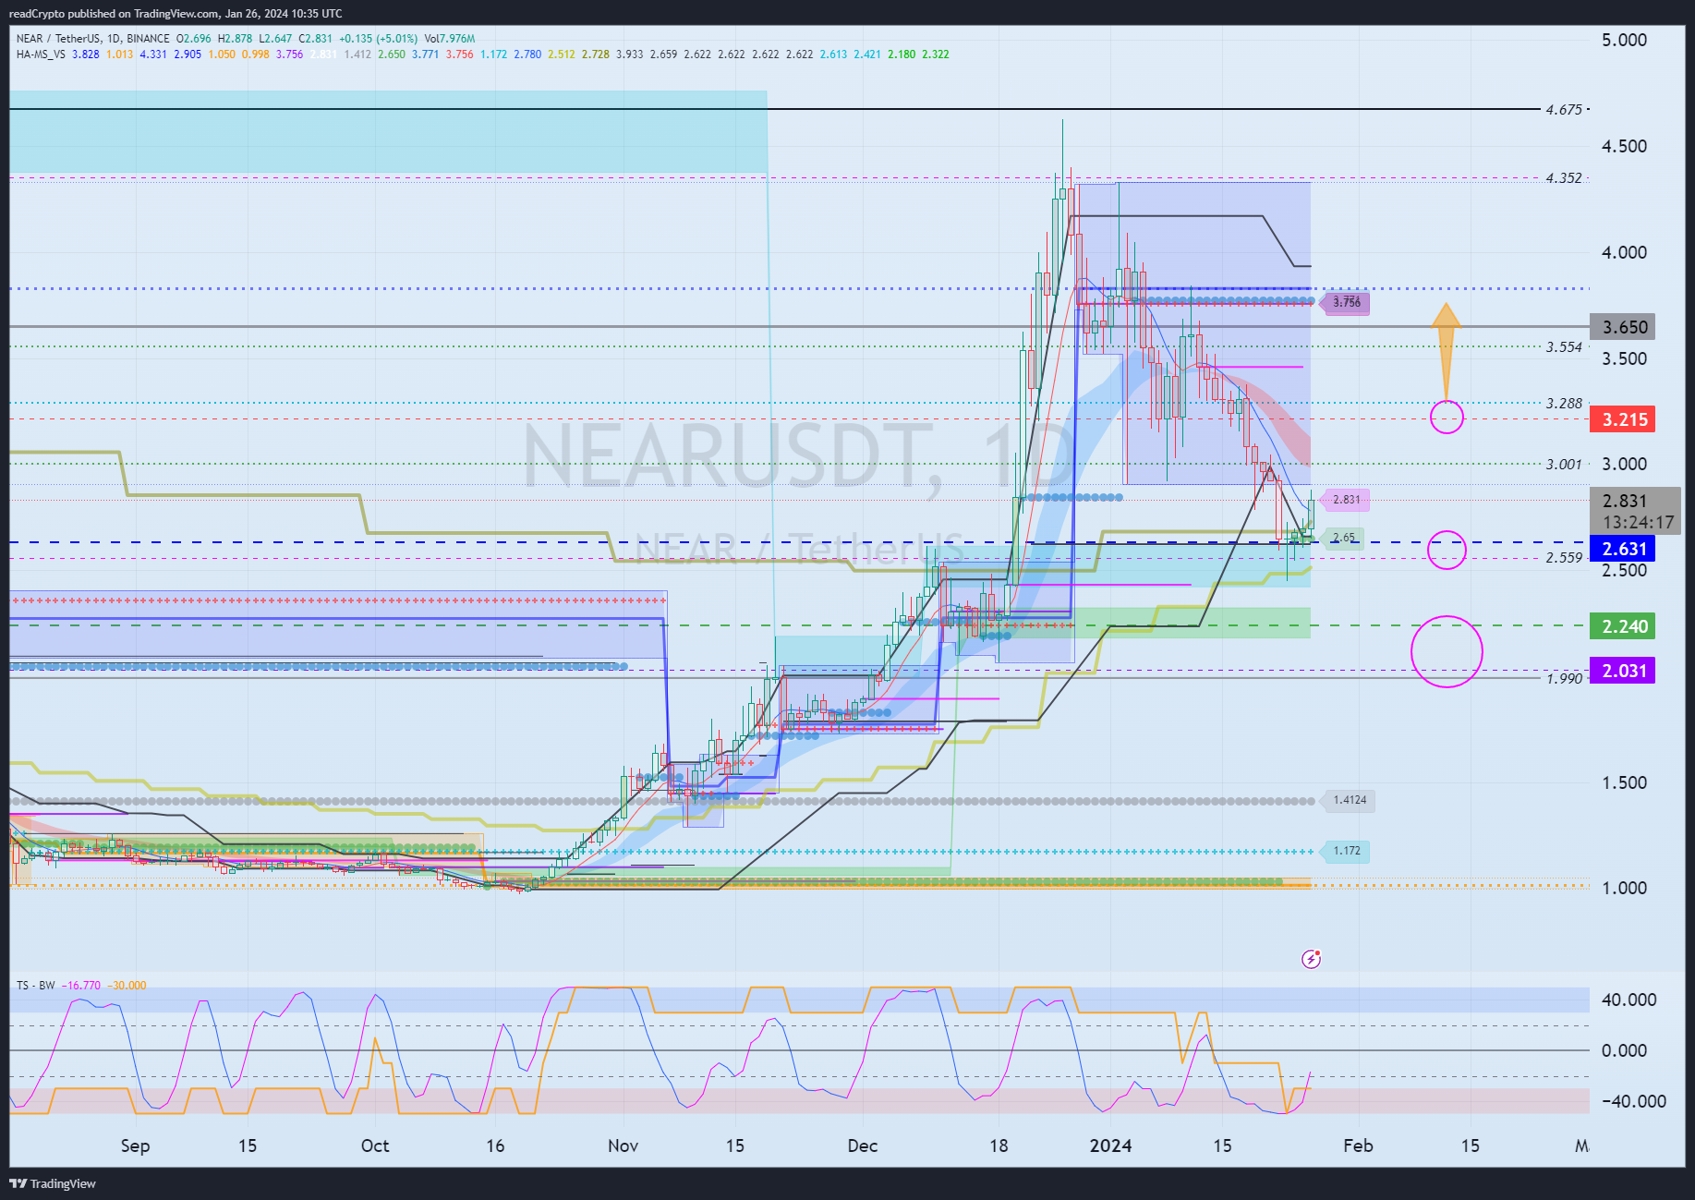Click the 5.000 tick on price axis

click(1624, 40)
